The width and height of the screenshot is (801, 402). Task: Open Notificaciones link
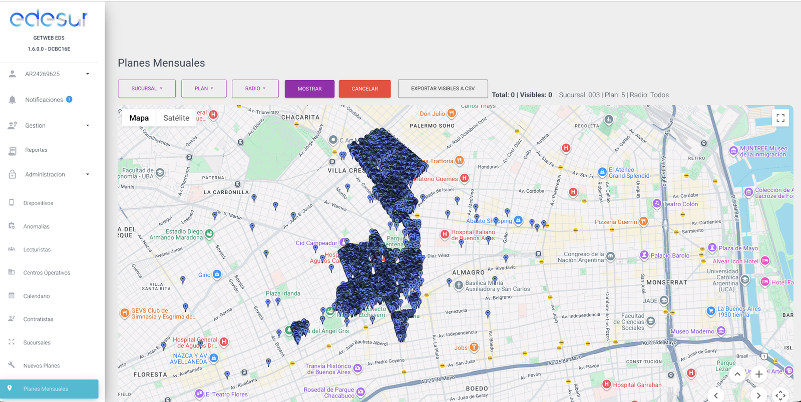(x=44, y=100)
